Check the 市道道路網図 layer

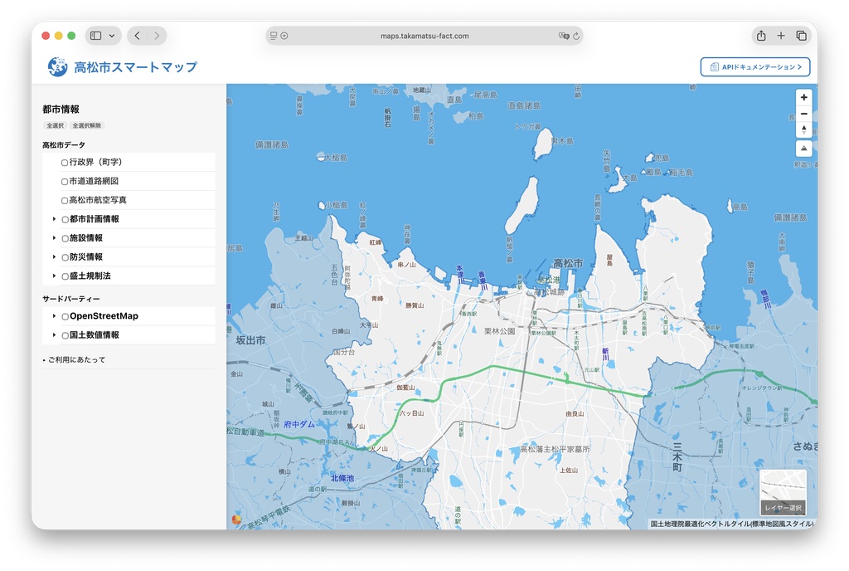pyautogui.click(x=65, y=182)
